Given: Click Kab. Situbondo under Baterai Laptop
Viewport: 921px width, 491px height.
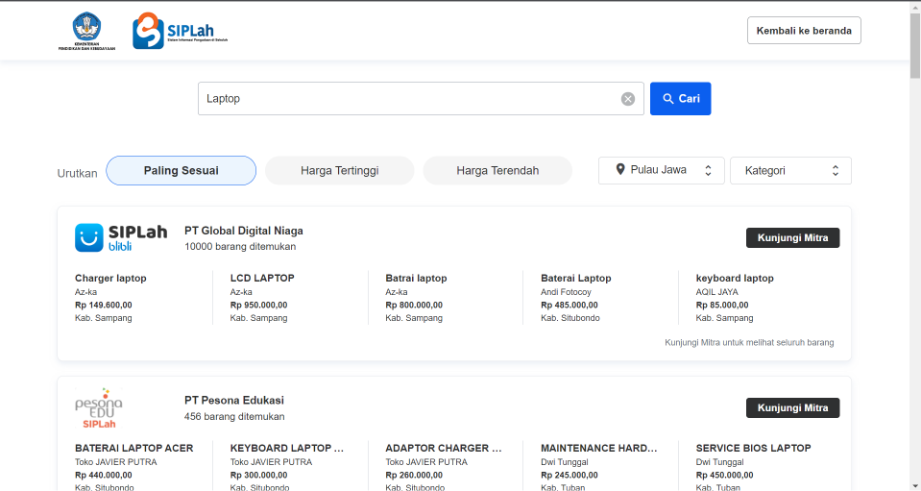Looking at the screenshot, I should click(x=570, y=318).
